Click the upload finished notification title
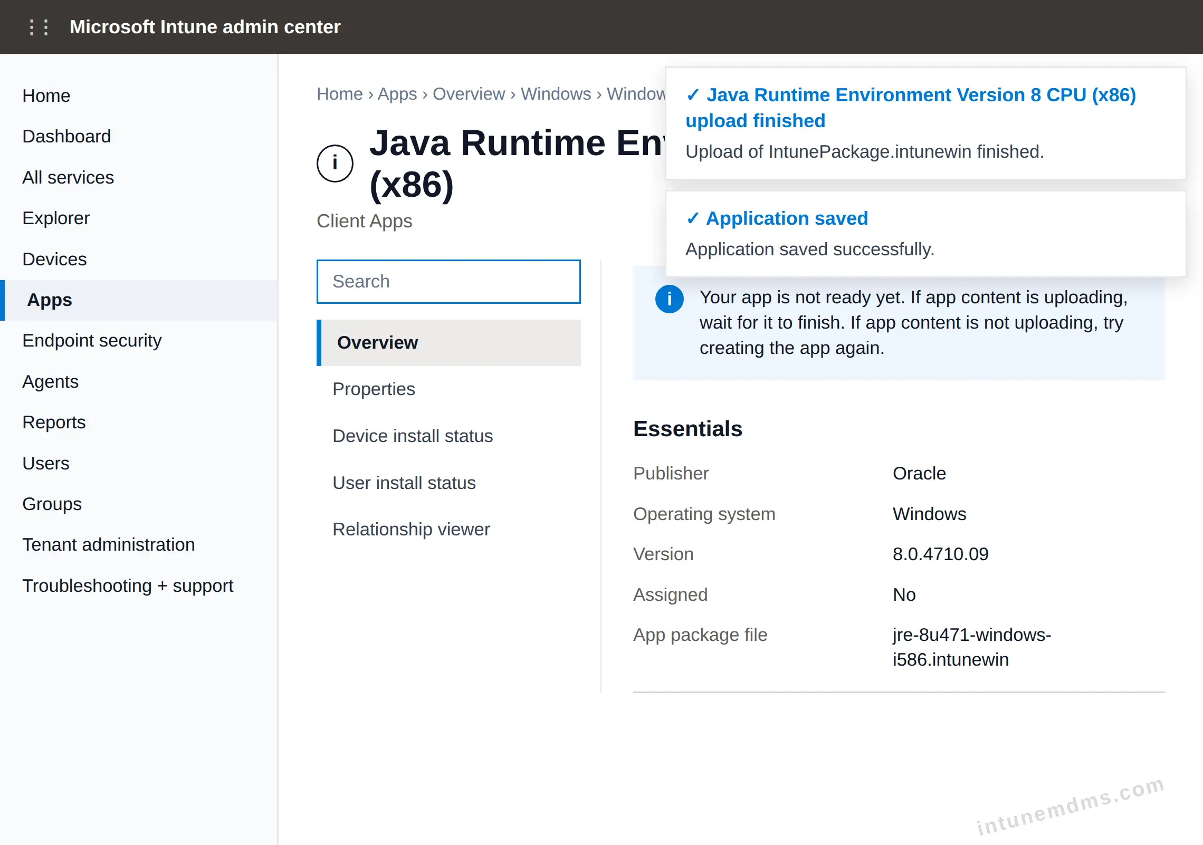This screenshot has width=1203, height=845. 911,108
